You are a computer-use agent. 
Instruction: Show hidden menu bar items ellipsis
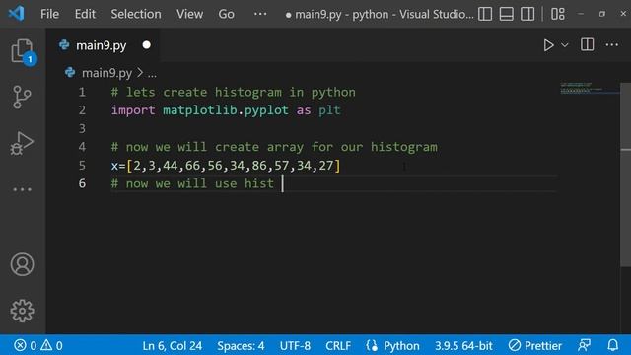tap(260, 14)
